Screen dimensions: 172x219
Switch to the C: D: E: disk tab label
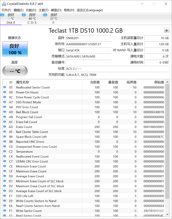(x=32, y=23)
